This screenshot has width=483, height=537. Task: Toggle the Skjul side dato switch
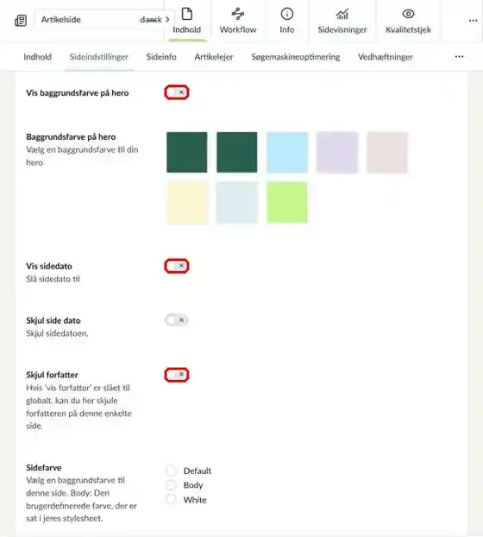pyautogui.click(x=177, y=320)
